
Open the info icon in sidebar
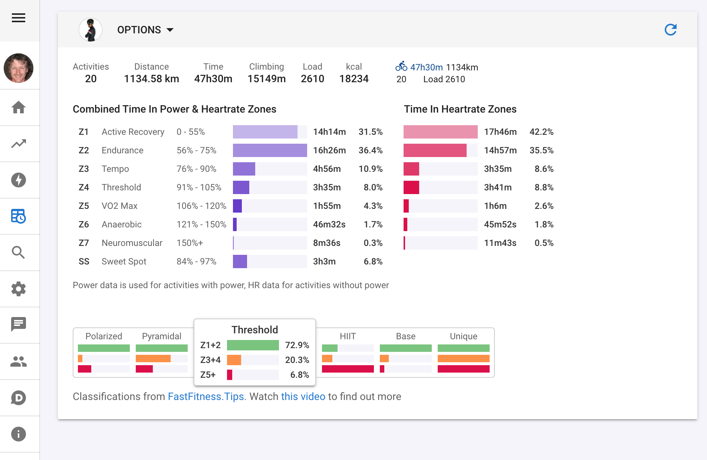click(x=19, y=434)
